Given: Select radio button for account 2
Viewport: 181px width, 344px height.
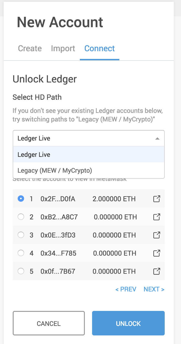Looking at the screenshot, I should 21,217.
